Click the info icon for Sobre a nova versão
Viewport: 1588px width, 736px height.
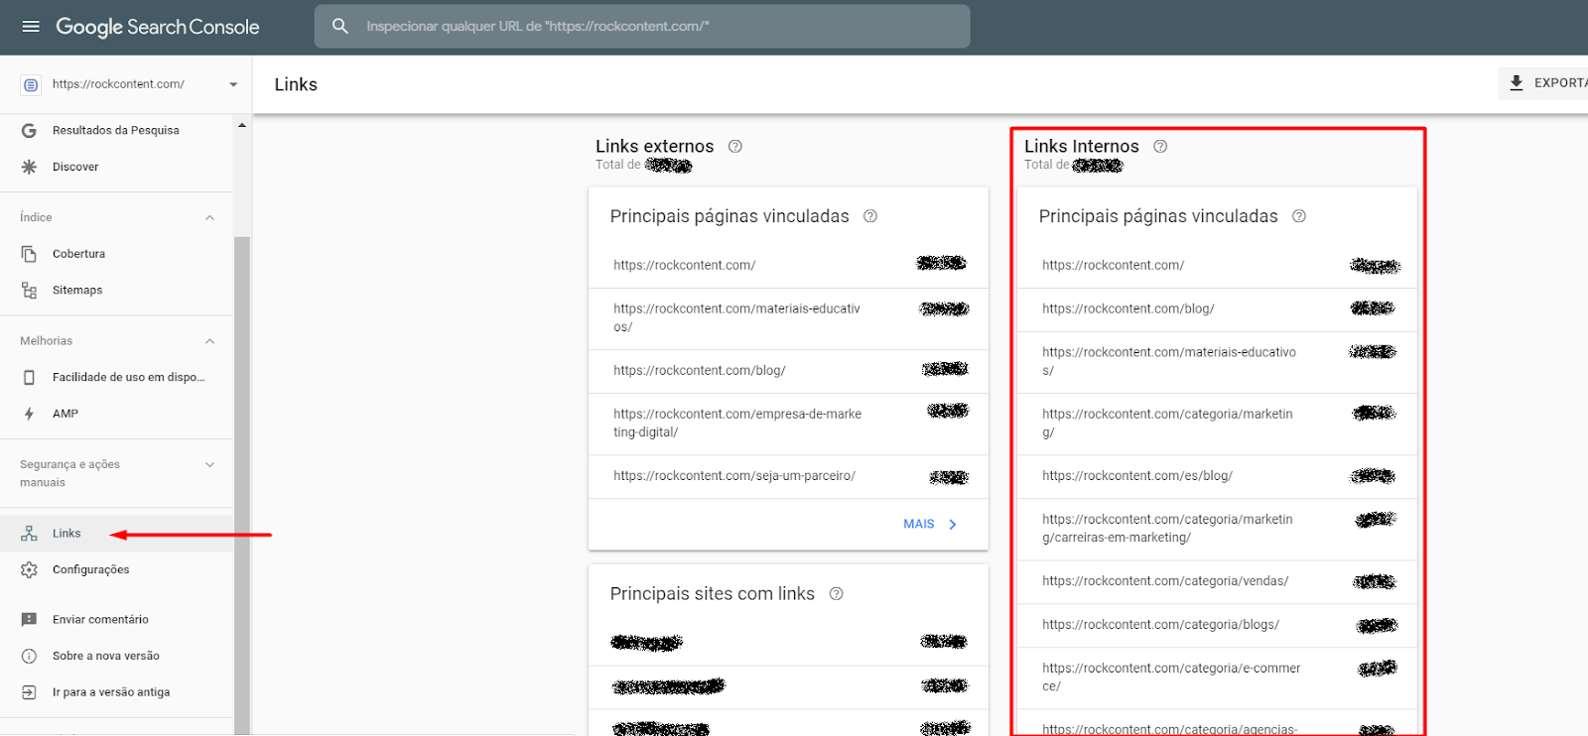pyautogui.click(x=29, y=656)
